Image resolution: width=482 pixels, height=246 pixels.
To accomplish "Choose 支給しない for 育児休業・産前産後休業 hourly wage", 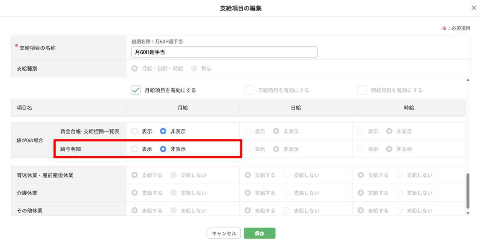I will [x=400, y=175].
